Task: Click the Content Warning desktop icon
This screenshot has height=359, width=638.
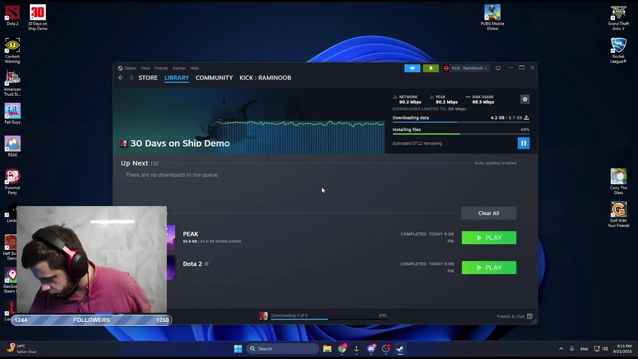Action: [x=12, y=51]
